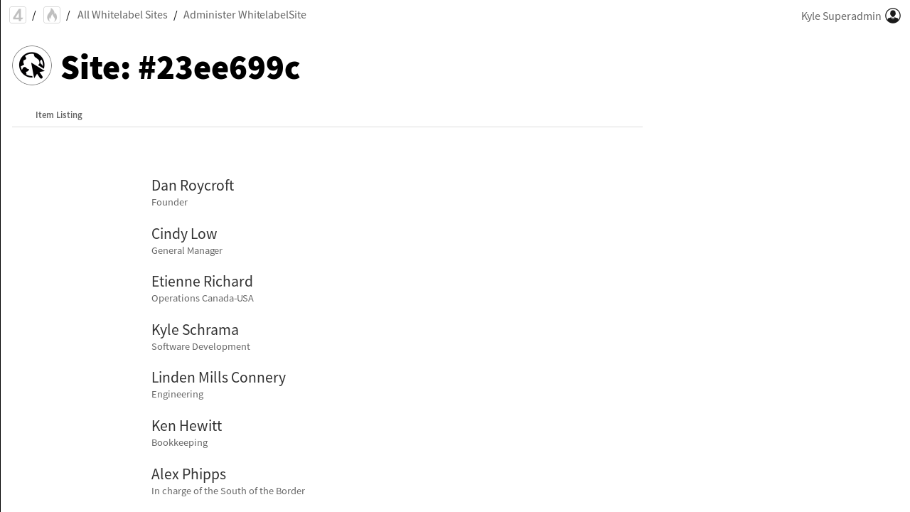Choose Alex Phipps in the list
The width and height of the screenshot is (910, 512).
(x=188, y=474)
